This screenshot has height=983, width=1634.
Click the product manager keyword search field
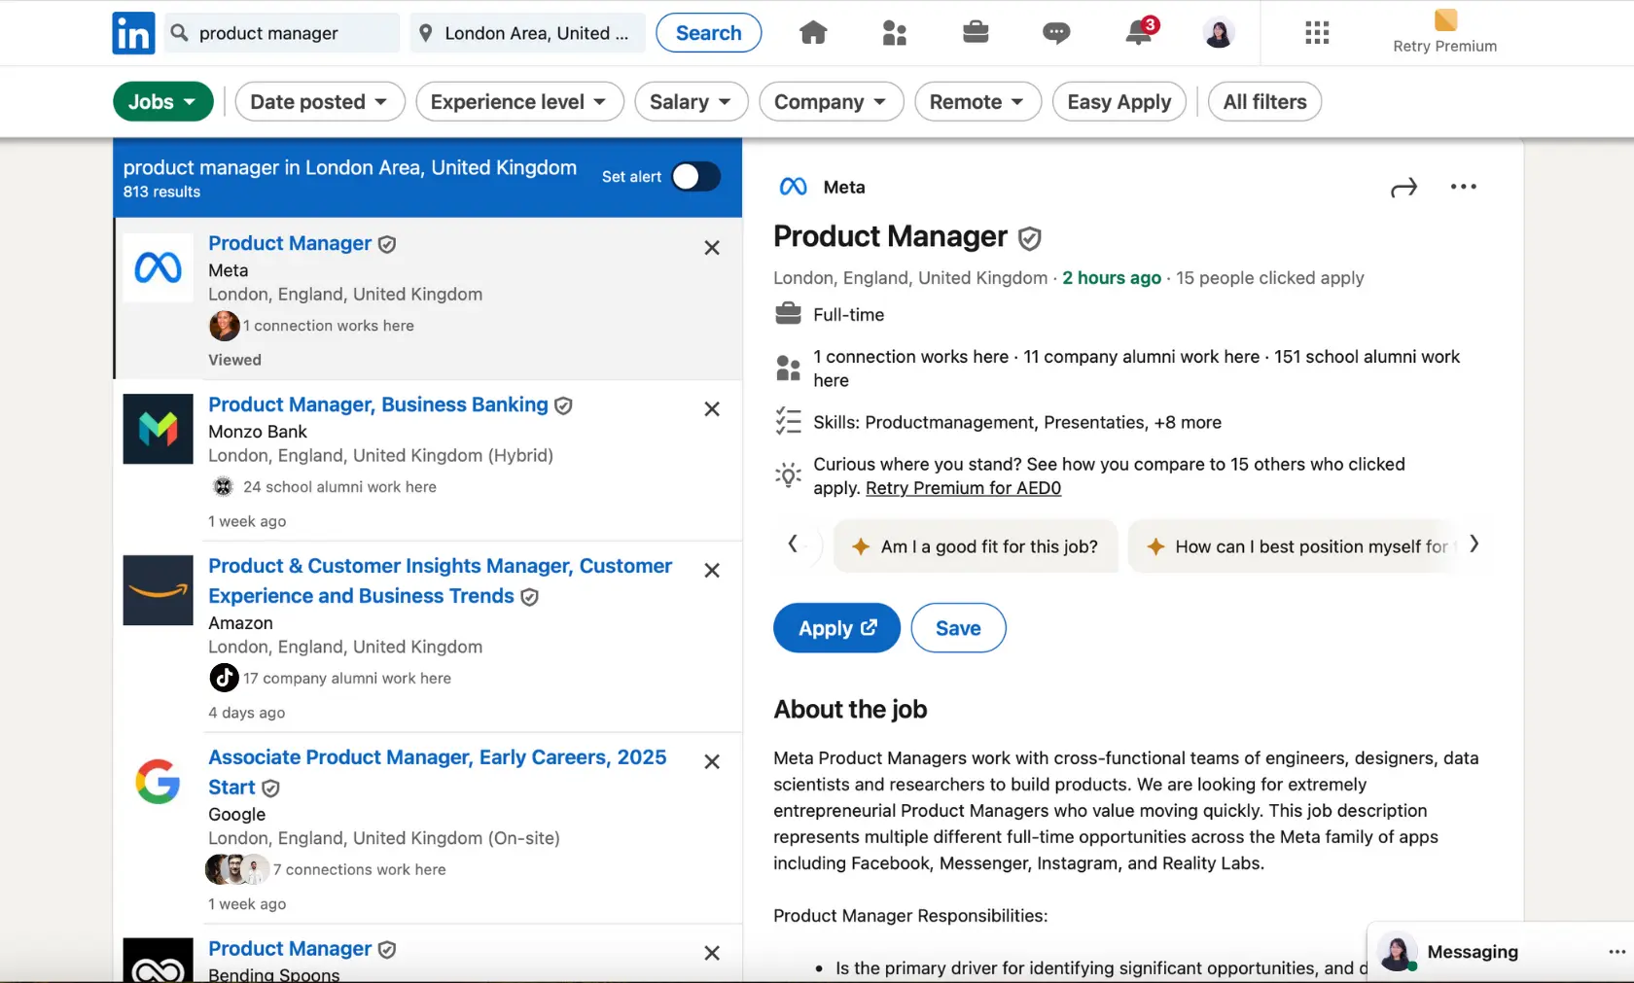[x=282, y=33]
